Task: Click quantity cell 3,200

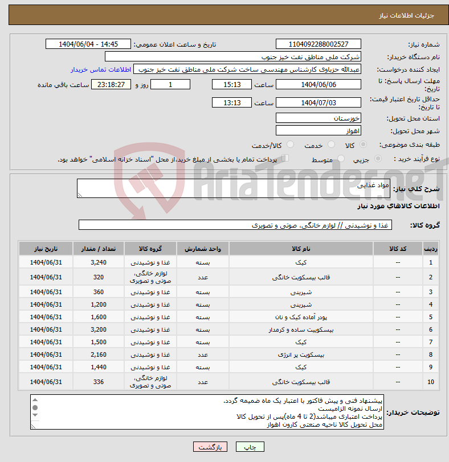Action: [x=99, y=329]
